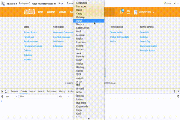Open the Criar nav item

pos(40,12)
